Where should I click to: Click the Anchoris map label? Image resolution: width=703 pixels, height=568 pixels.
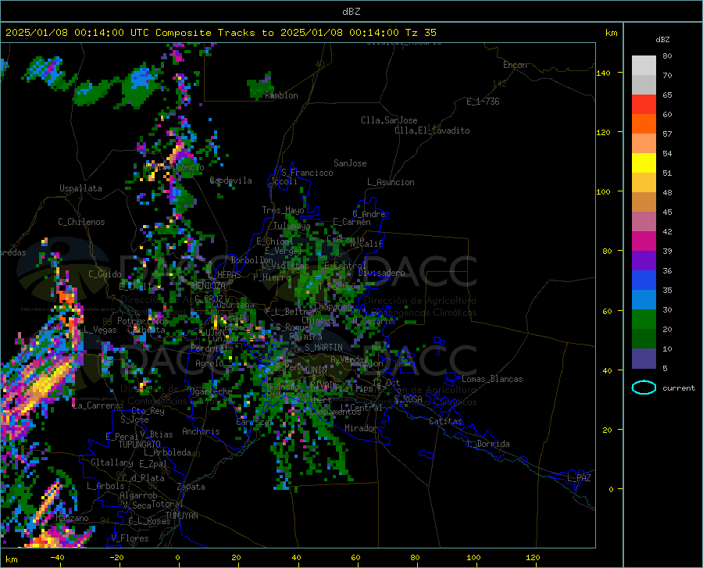pos(201,431)
